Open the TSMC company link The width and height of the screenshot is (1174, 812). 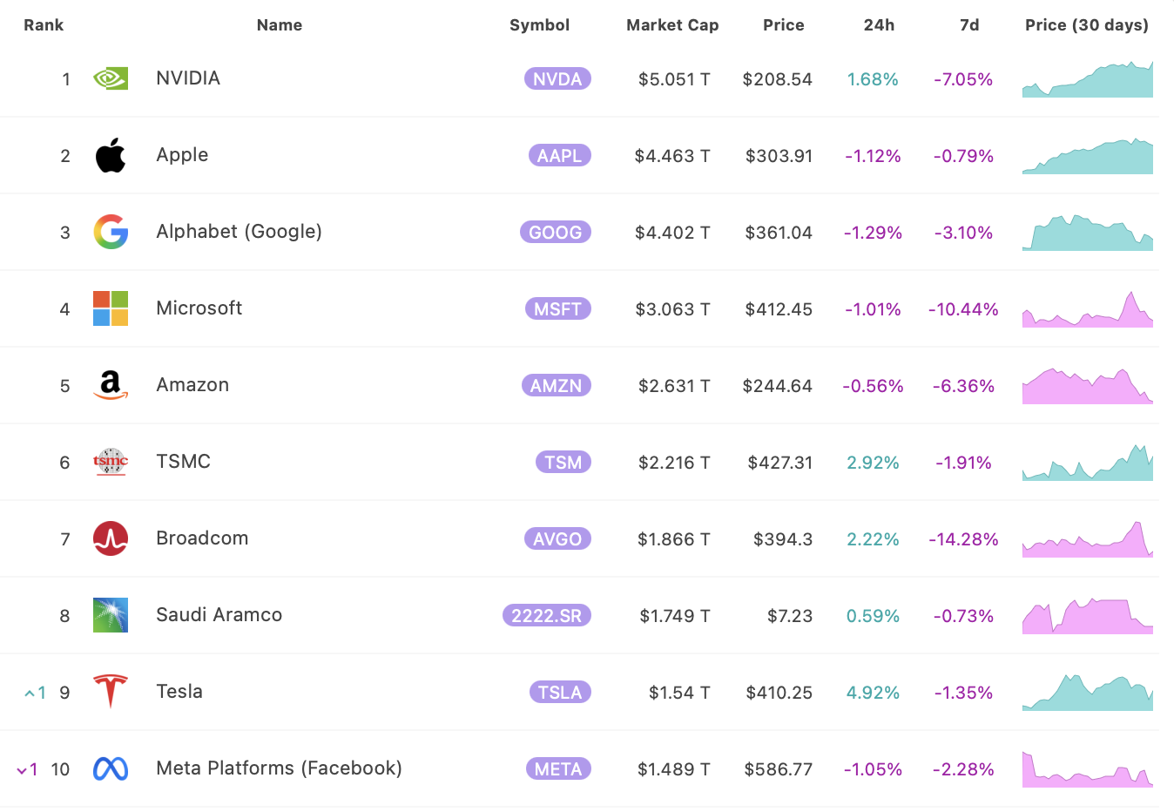[x=183, y=462]
